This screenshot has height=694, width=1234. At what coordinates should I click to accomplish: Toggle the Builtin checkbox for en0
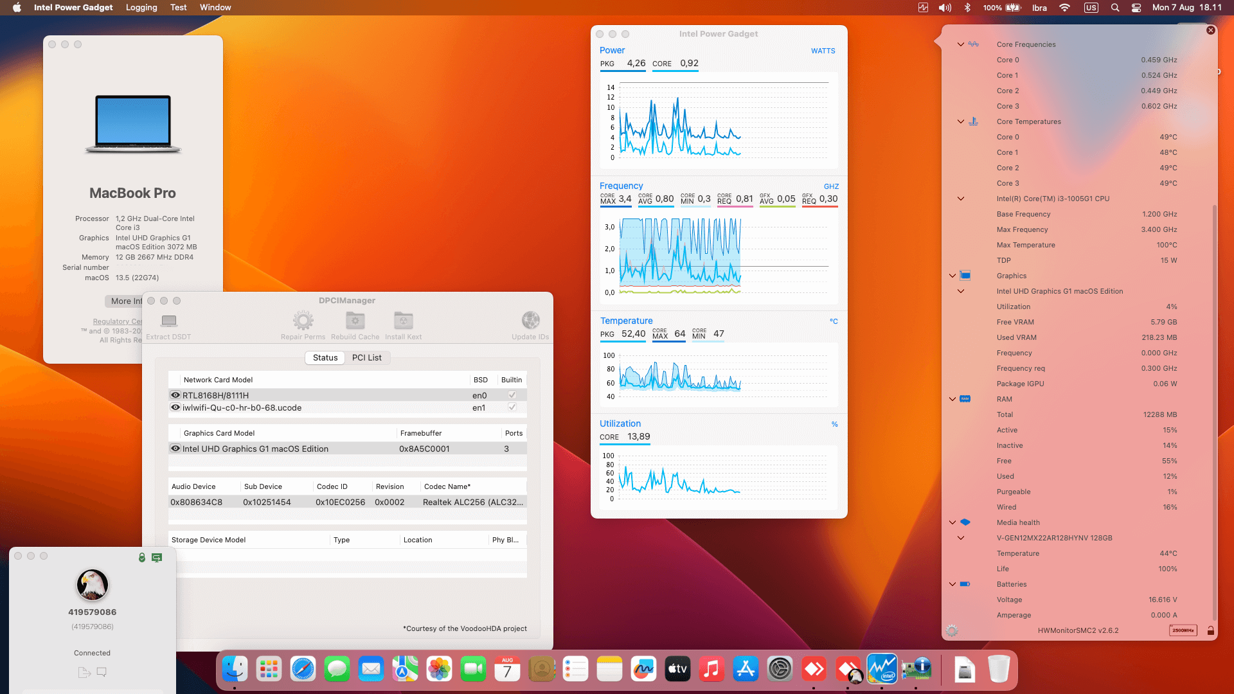(x=512, y=395)
